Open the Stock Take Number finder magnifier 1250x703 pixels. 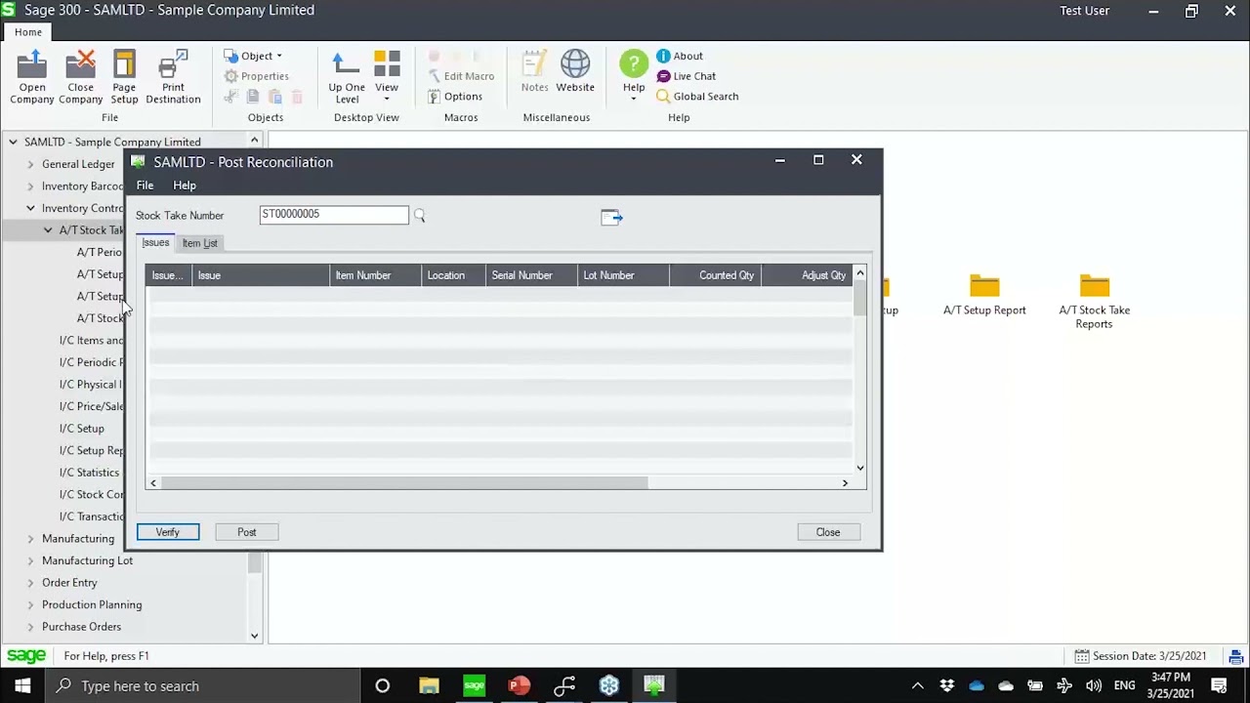point(419,216)
